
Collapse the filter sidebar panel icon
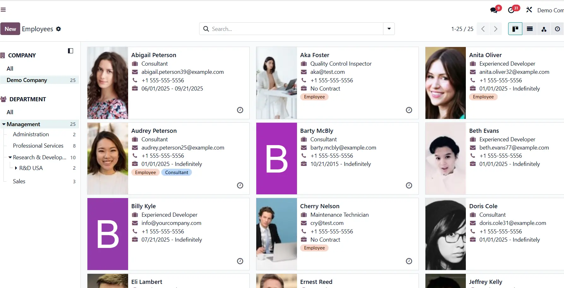(x=71, y=51)
